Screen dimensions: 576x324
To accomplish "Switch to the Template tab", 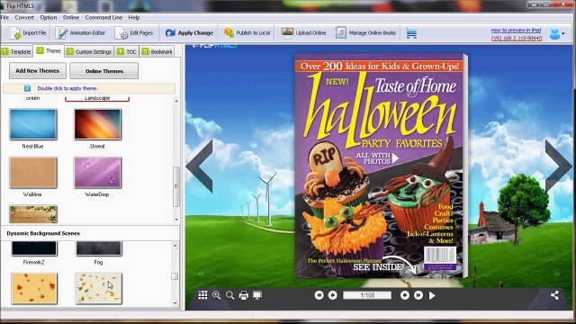I will point(16,52).
